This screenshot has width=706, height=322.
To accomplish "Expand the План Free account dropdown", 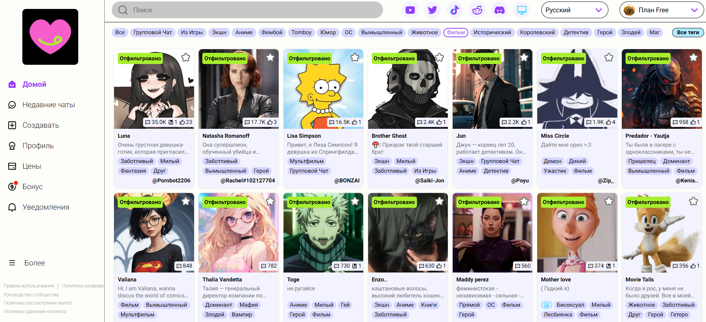I will (662, 10).
